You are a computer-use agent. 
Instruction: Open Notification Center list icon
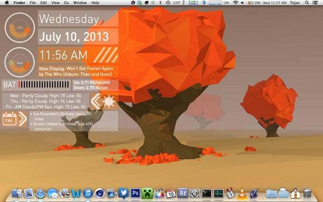pyautogui.click(x=315, y=3)
